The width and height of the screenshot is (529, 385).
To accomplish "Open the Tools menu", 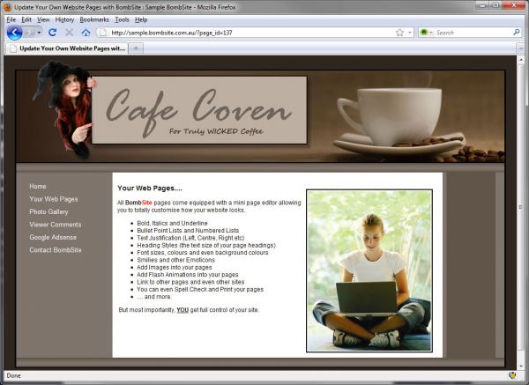I will (x=122, y=19).
